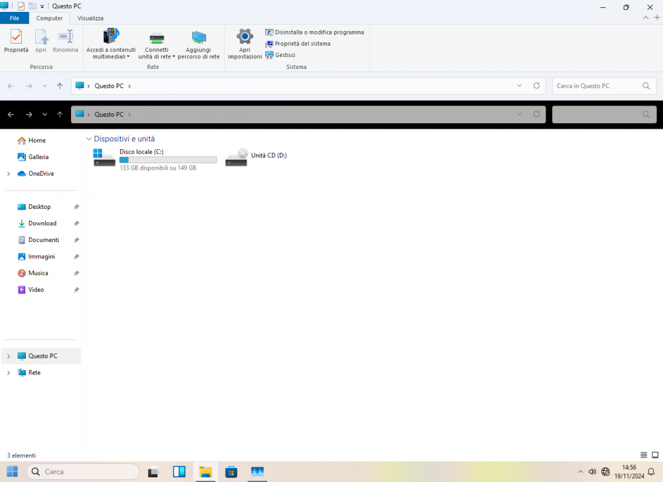Click the C: drive usage bar

tap(168, 160)
